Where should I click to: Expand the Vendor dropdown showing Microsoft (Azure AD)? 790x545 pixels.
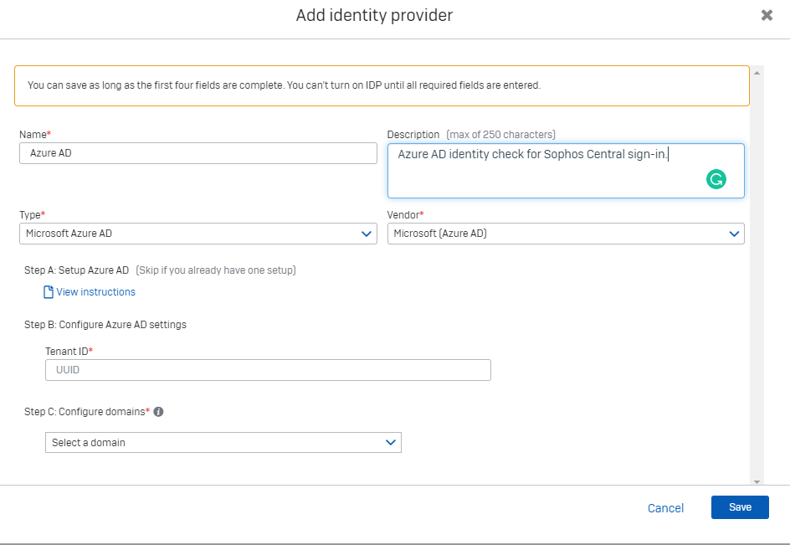coord(552,234)
